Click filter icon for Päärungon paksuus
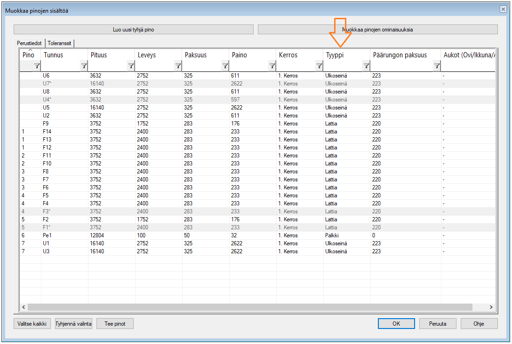The height and width of the screenshot is (344, 512). tap(437, 66)
